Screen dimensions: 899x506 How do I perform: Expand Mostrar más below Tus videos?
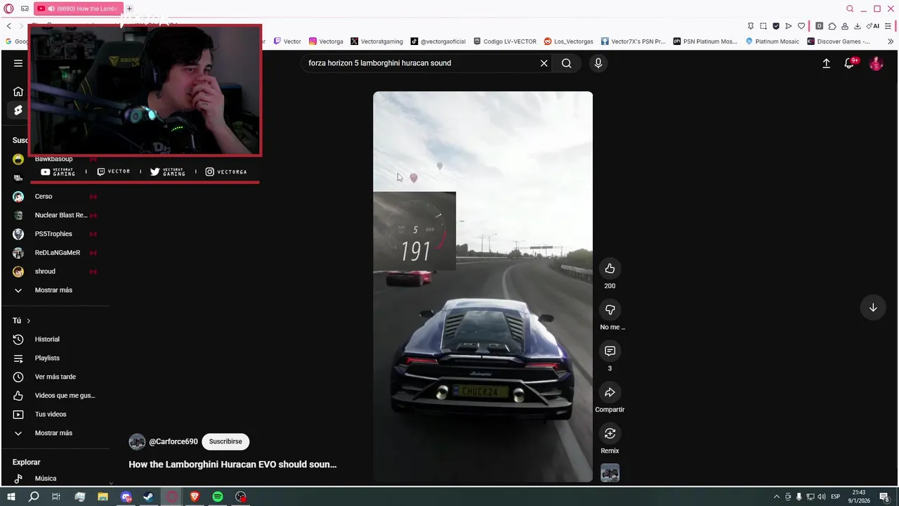click(x=53, y=433)
